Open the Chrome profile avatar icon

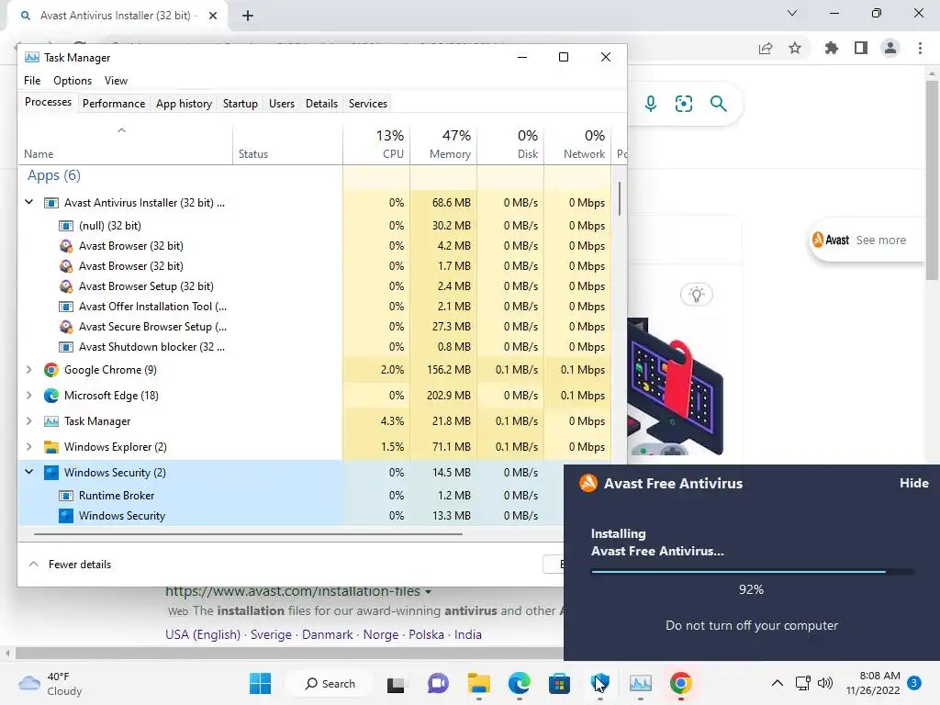click(890, 48)
